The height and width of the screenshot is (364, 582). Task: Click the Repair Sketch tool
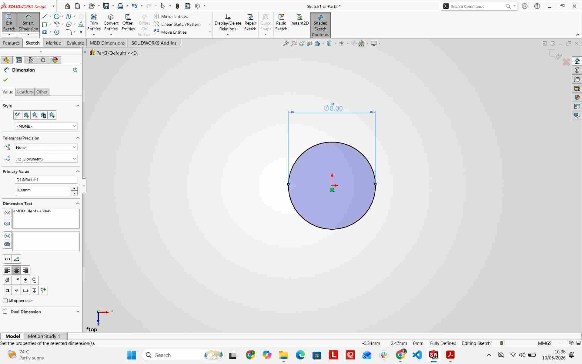point(250,23)
